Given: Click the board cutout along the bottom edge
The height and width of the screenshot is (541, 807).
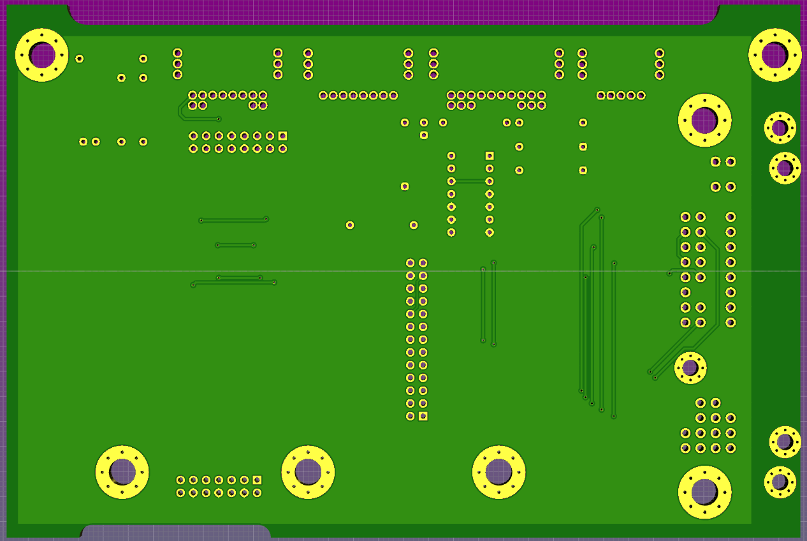Looking at the screenshot, I should click(175, 532).
